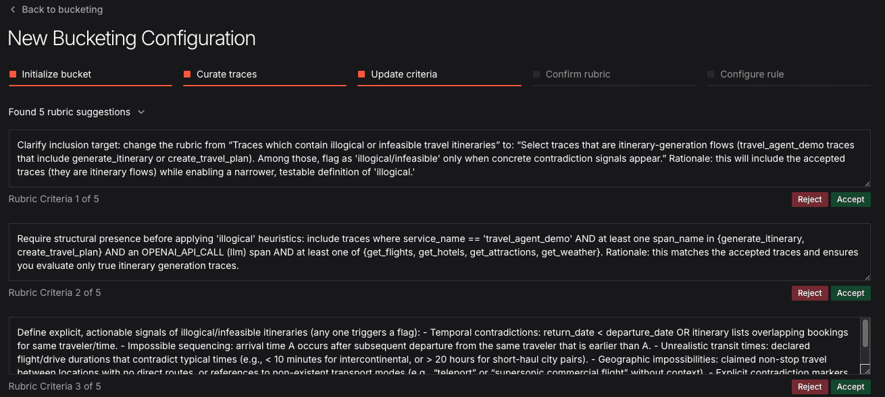The image size is (885, 397).
Task: Click the back chevron arrow icon
Action: tap(13, 10)
